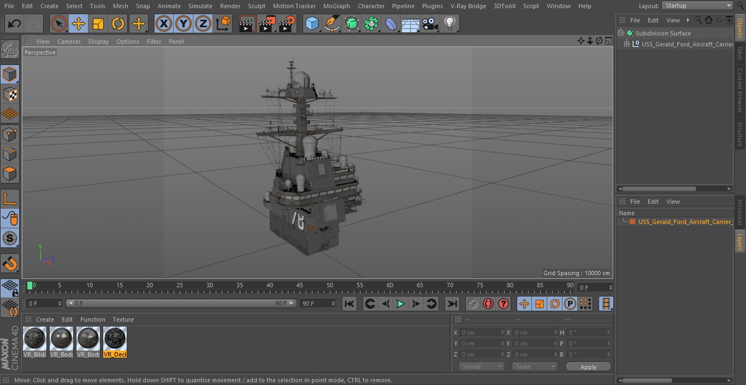Play animation forward
This screenshot has height=385, width=746.
tap(400, 304)
